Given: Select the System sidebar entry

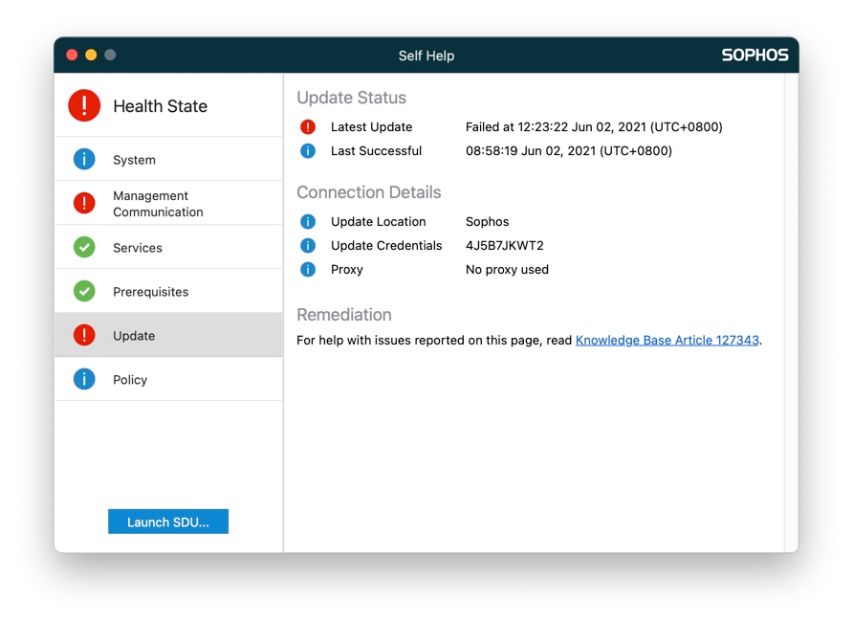Looking at the screenshot, I should click(x=153, y=159).
